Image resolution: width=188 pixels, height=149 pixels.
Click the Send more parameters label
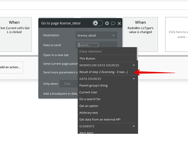pyautogui.click(x=60, y=72)
